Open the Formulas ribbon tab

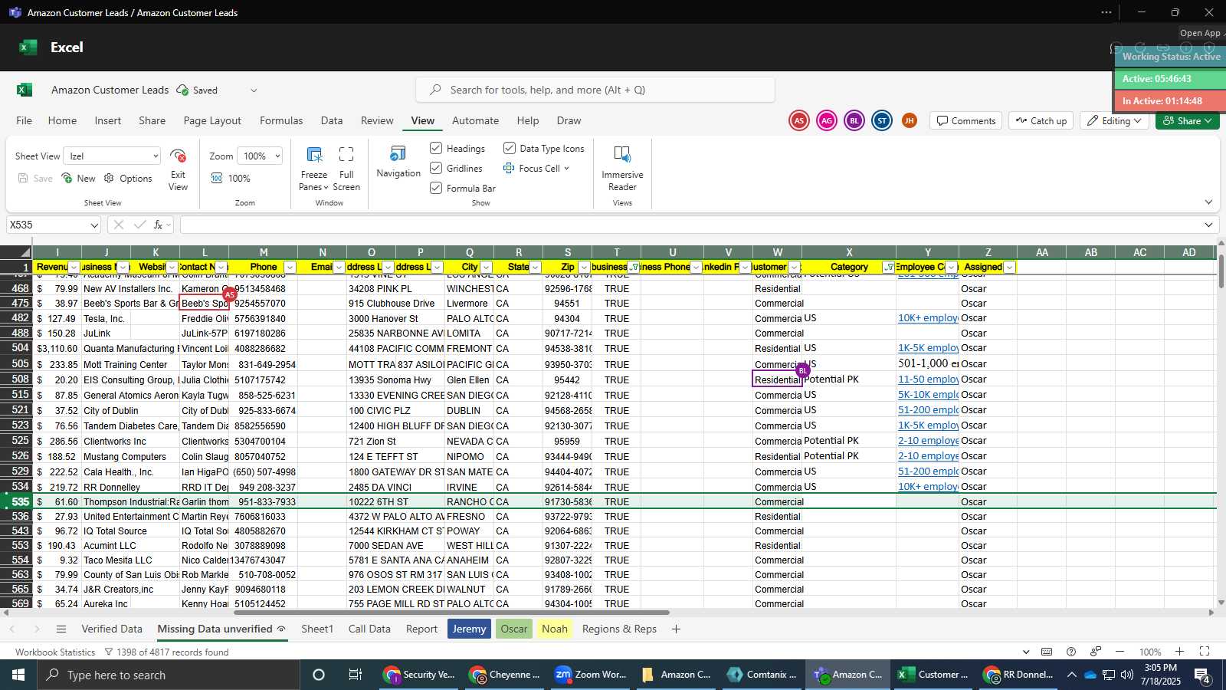281,120
